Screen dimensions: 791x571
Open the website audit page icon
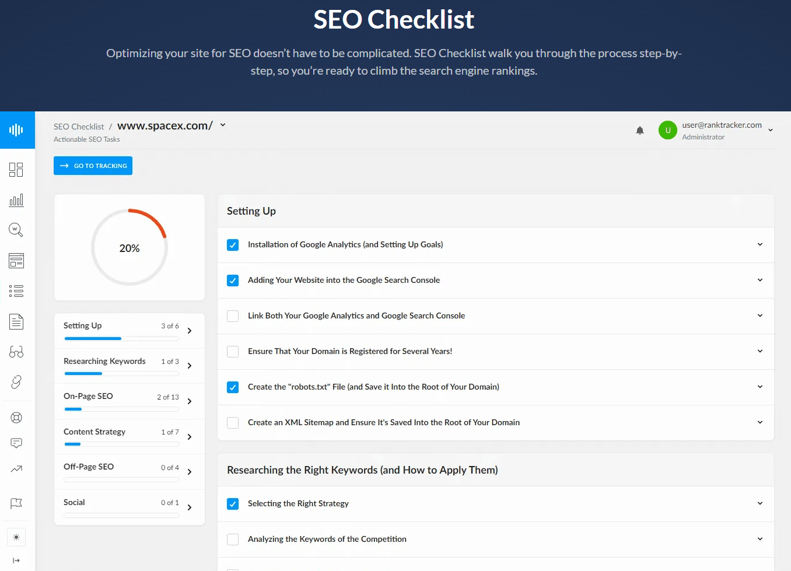(16, 261)
